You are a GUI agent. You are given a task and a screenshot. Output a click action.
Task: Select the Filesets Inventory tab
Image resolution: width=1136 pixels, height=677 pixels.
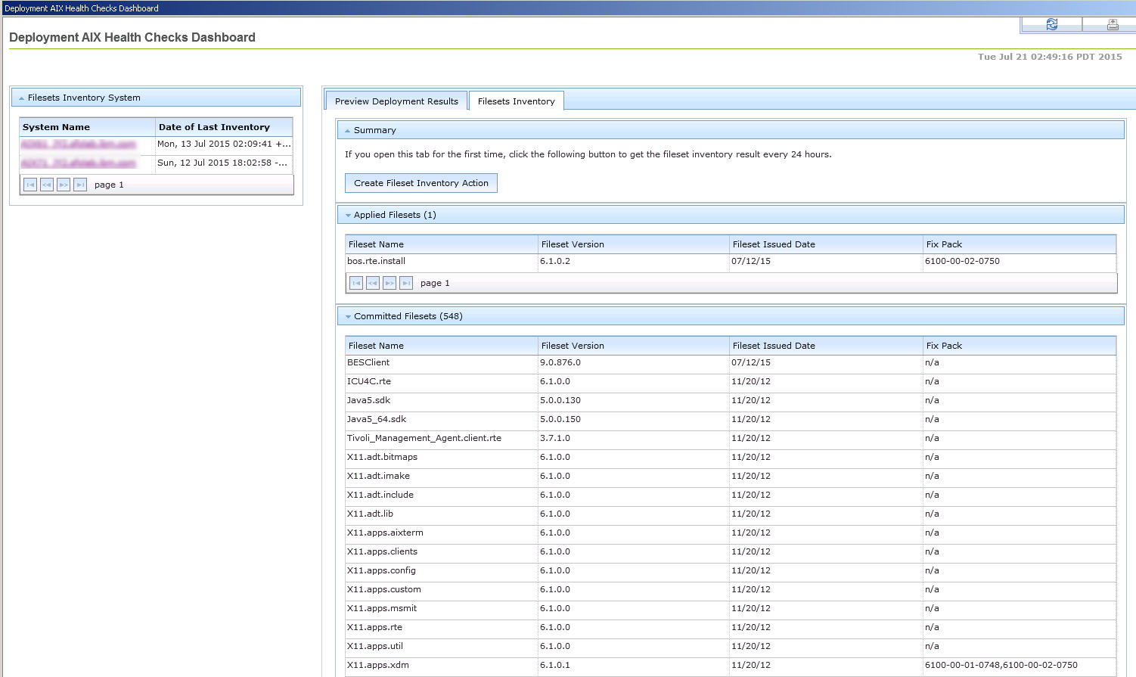click(x=516, y=101)
